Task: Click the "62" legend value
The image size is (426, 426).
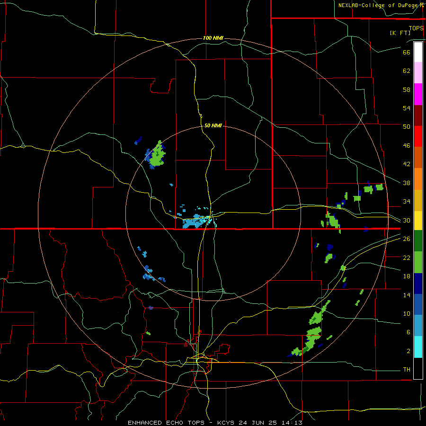Action: point(407,71)
